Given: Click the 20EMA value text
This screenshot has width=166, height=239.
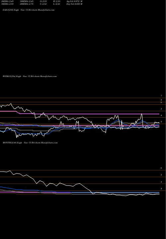Looking at the screenshot, I should [x=7, y=1].
